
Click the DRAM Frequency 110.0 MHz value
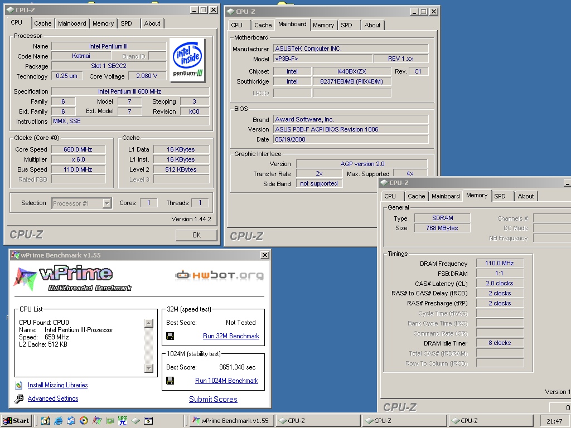click(x=500, y=263)
